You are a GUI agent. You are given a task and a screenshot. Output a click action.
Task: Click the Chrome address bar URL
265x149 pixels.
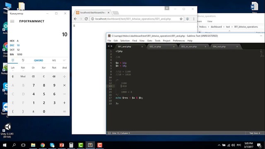point(133,19)
